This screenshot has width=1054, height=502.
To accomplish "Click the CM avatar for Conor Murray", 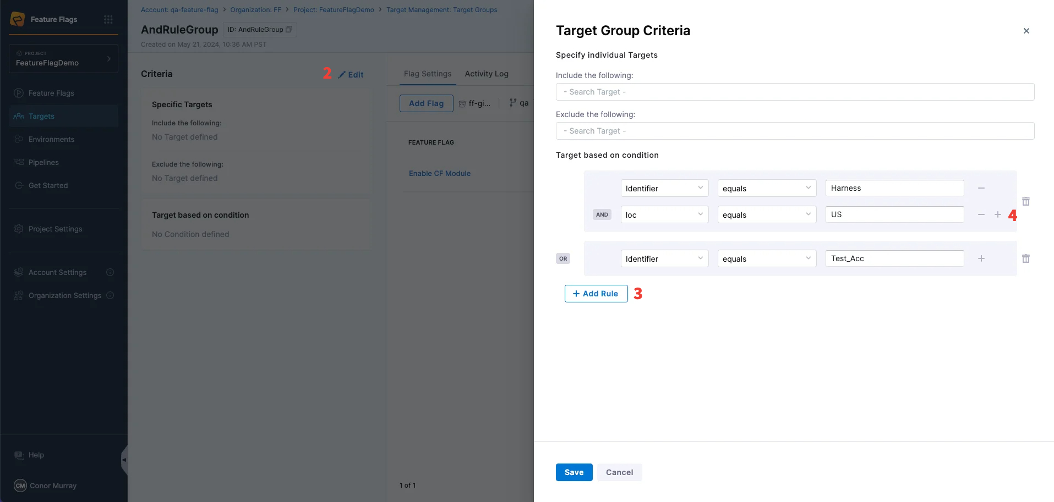I will [20, 486].
